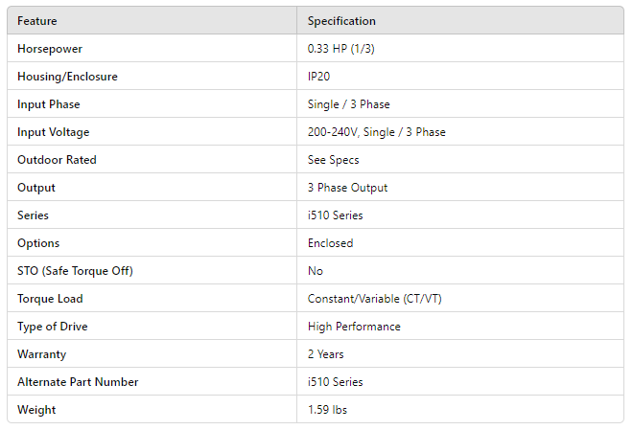Select the Outdoor Rated label
Viewport: 633px width, 430px height.
(57, 160)
